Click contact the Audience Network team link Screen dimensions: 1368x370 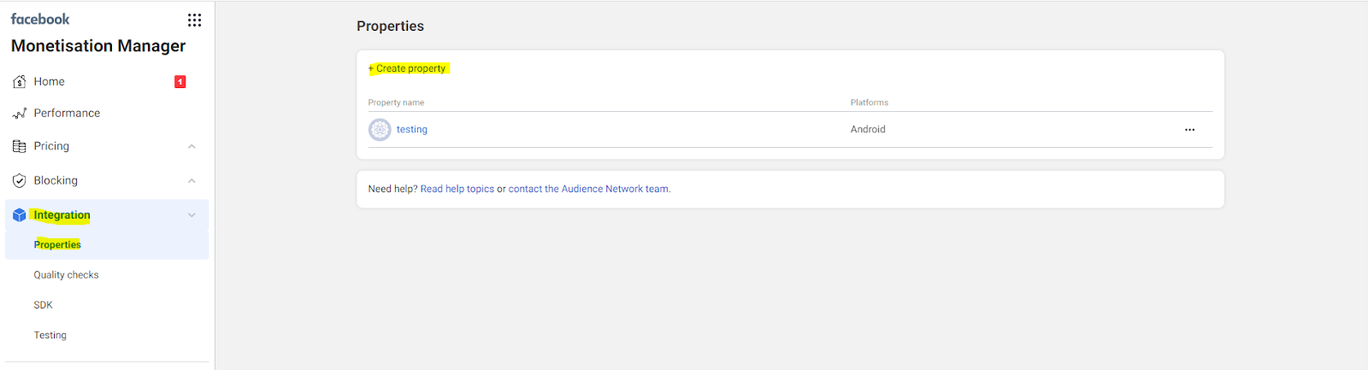pyautogui.click(x=589, y=190)
